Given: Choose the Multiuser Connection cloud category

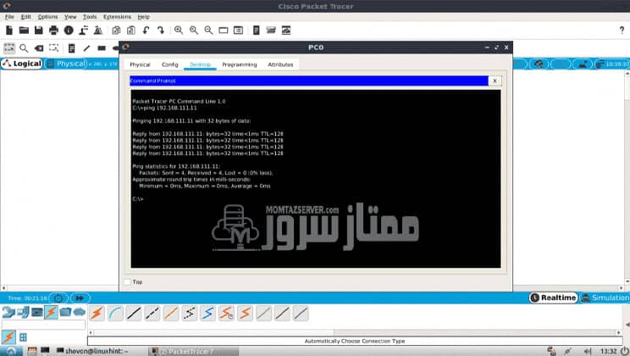Looking at the screenshot, I should (79, 312).
